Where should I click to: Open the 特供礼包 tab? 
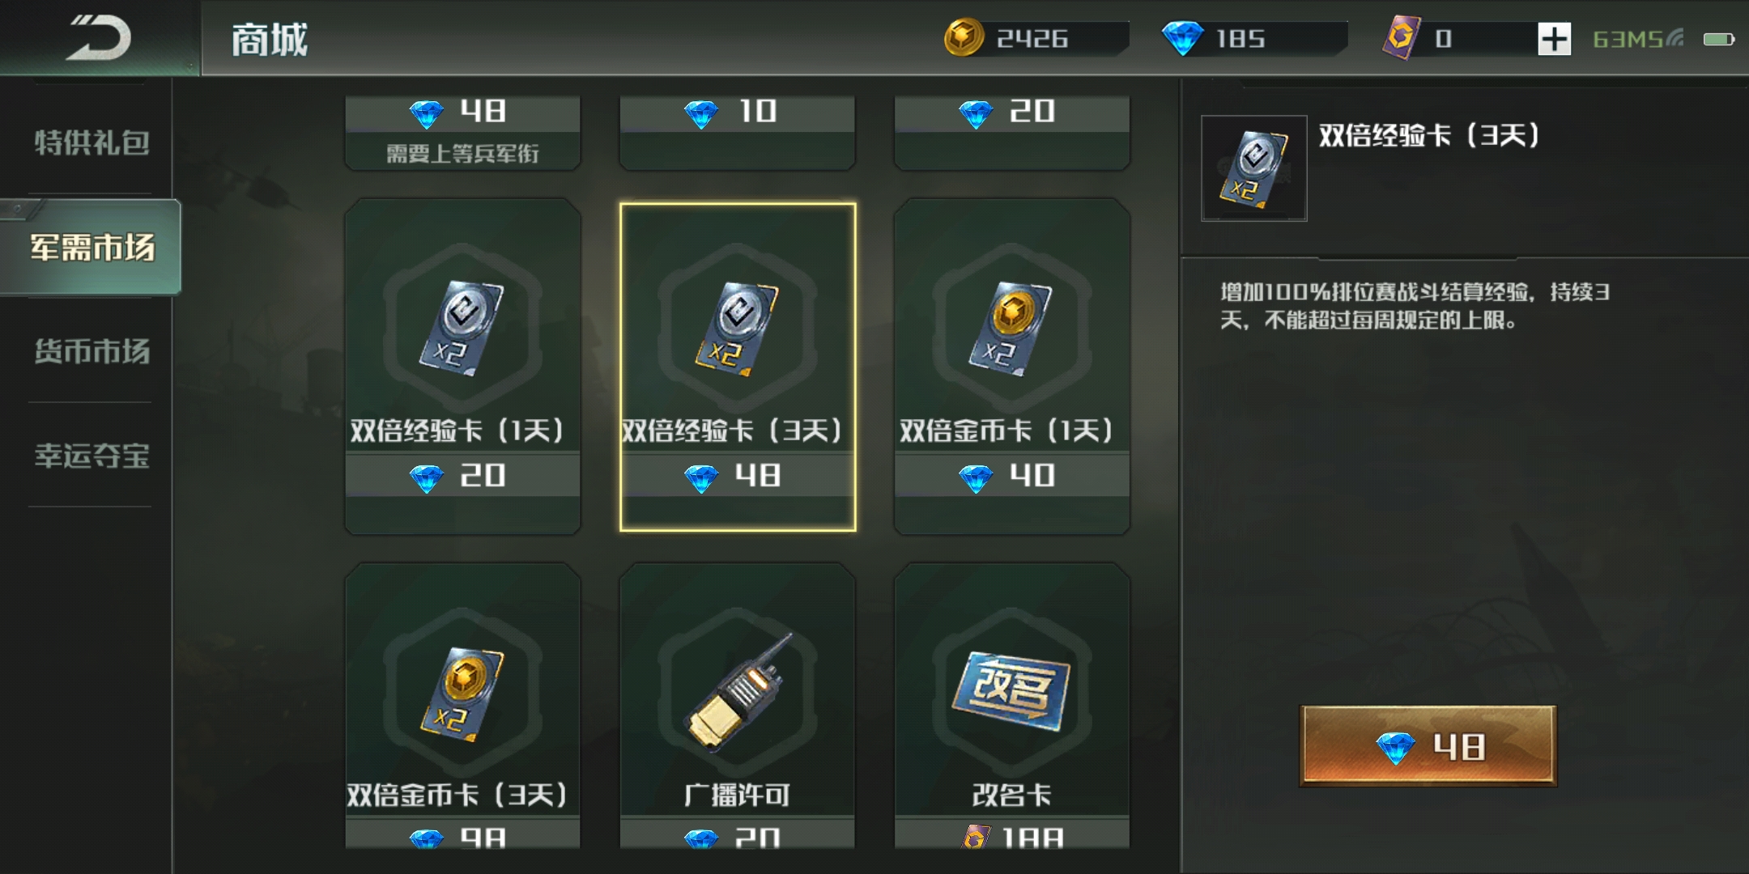pyautogui.click(x=91, y=142)
